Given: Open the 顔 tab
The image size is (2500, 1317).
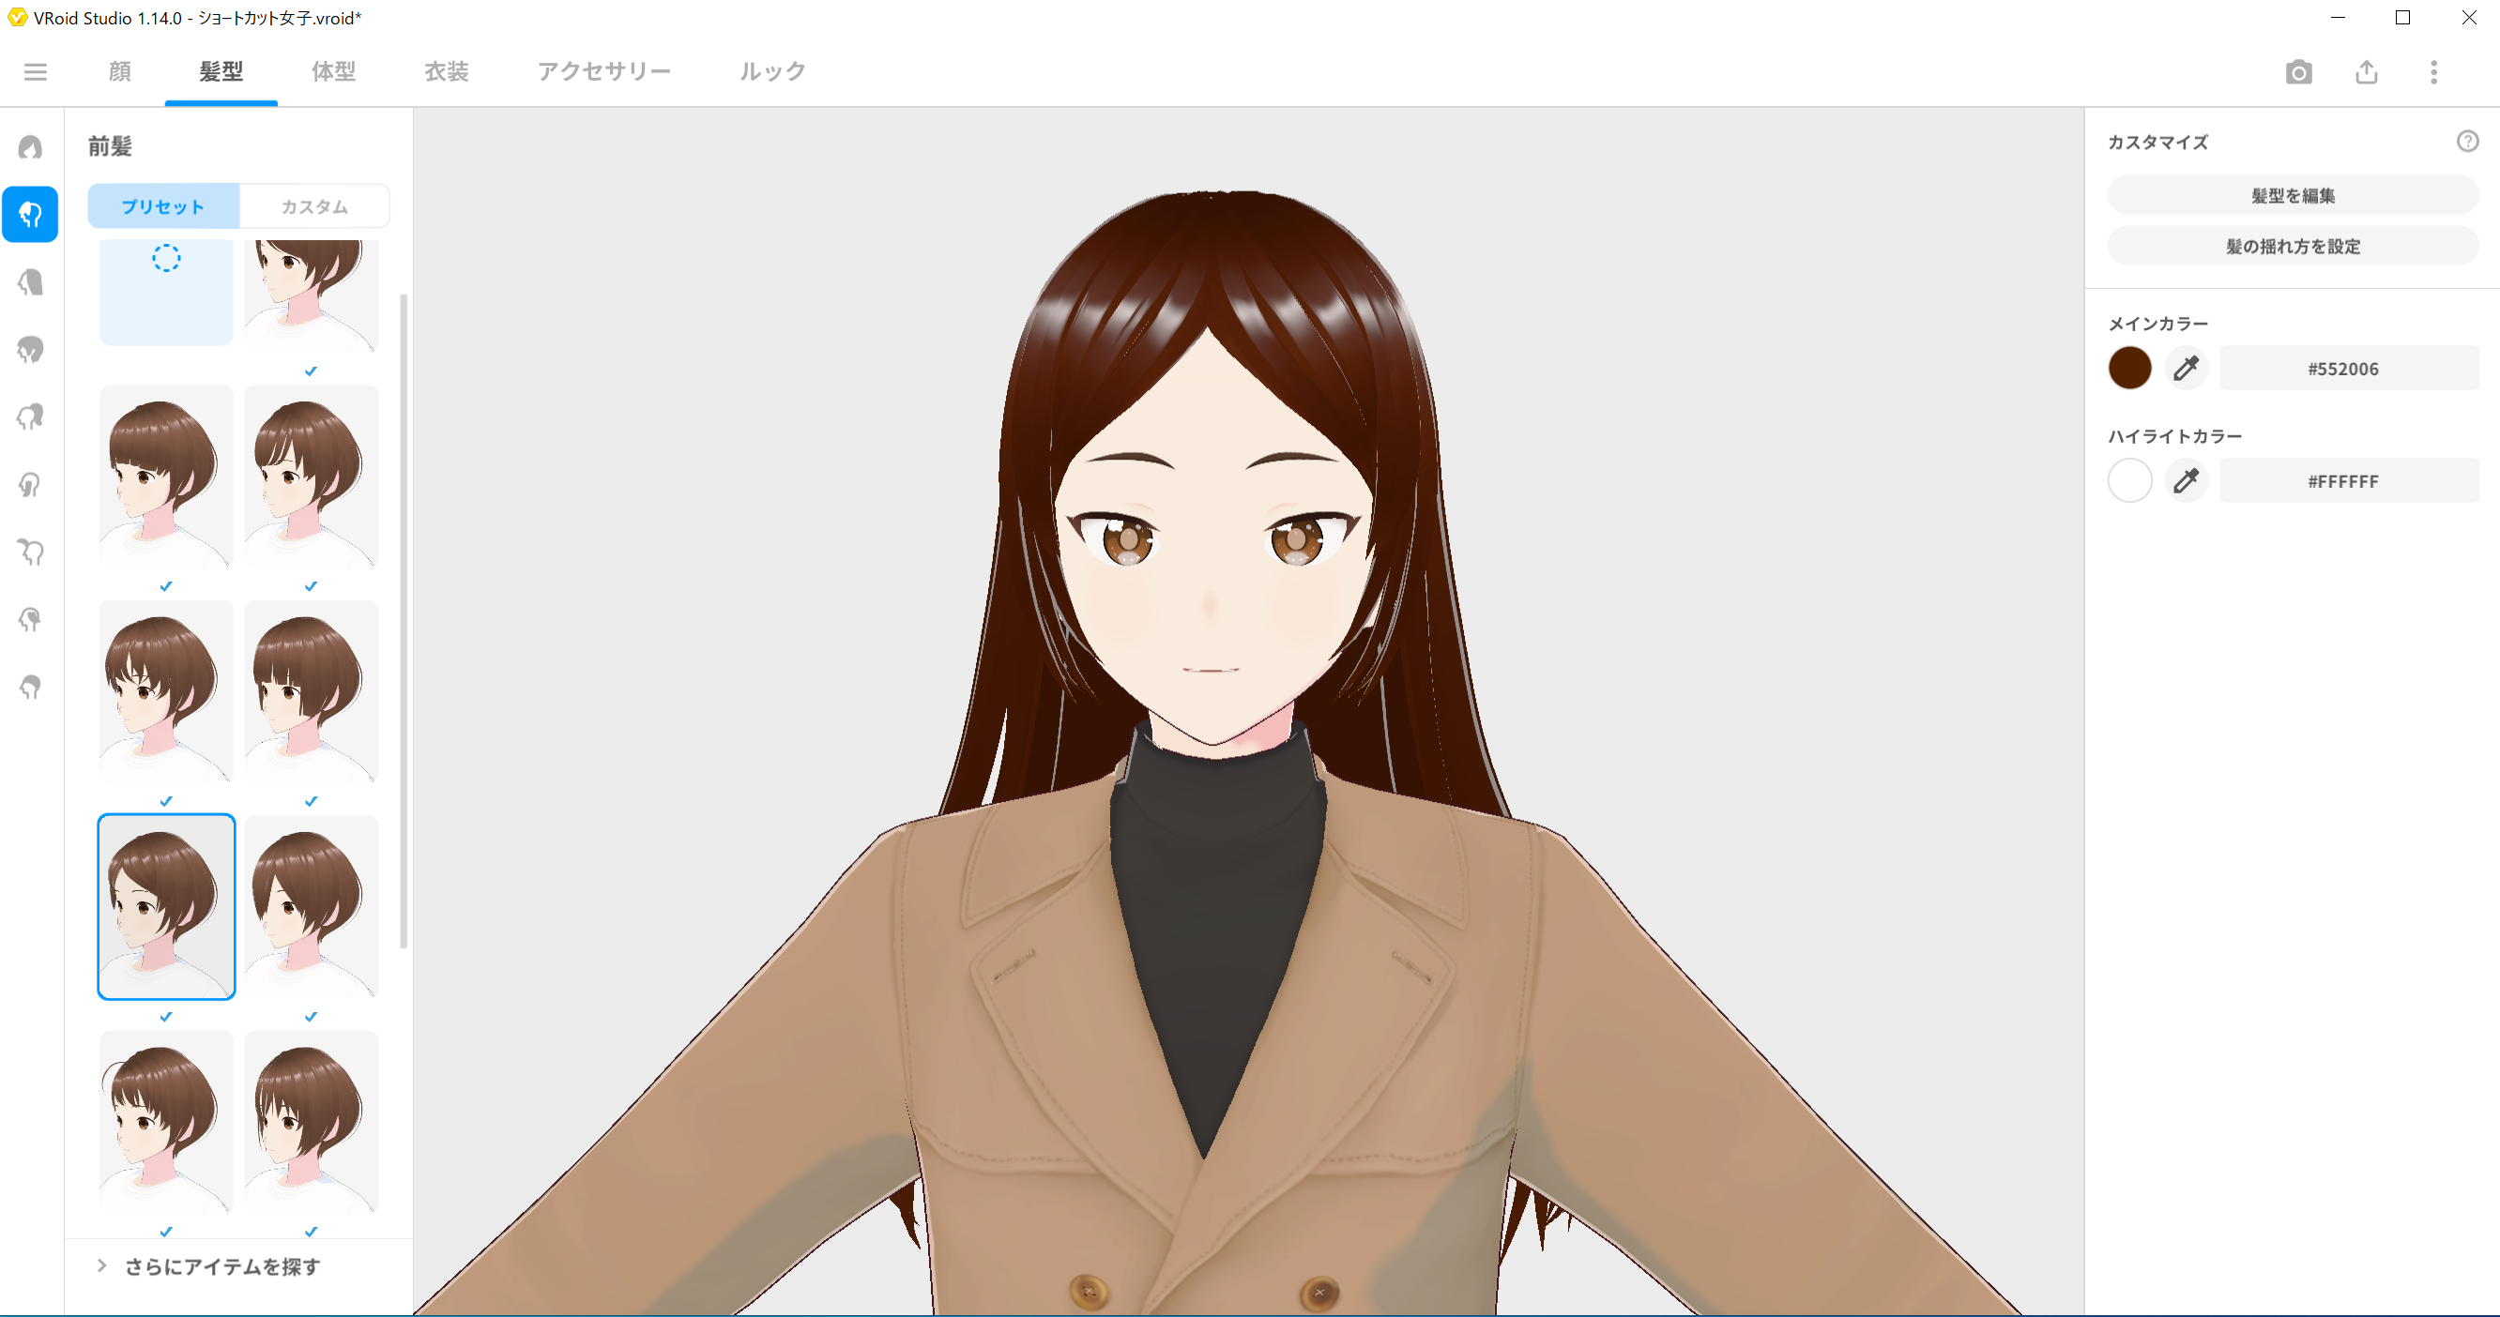Looking at the screenshot, I should point(119,72).
